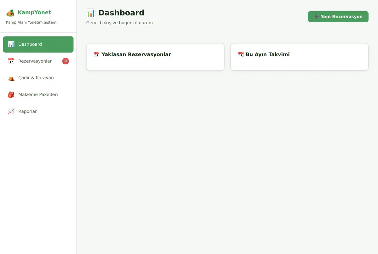Screen dimensions: 378x254
Task: Click the Dashboard page heading text
Action: coord(121,13)
